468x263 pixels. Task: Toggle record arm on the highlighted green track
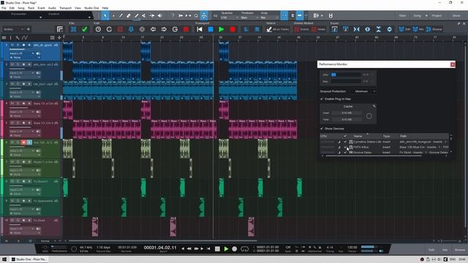pyautogui.click(x=23, y=142)
